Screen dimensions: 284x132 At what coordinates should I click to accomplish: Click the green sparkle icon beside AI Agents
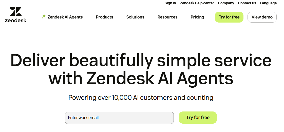pos(44,17)
